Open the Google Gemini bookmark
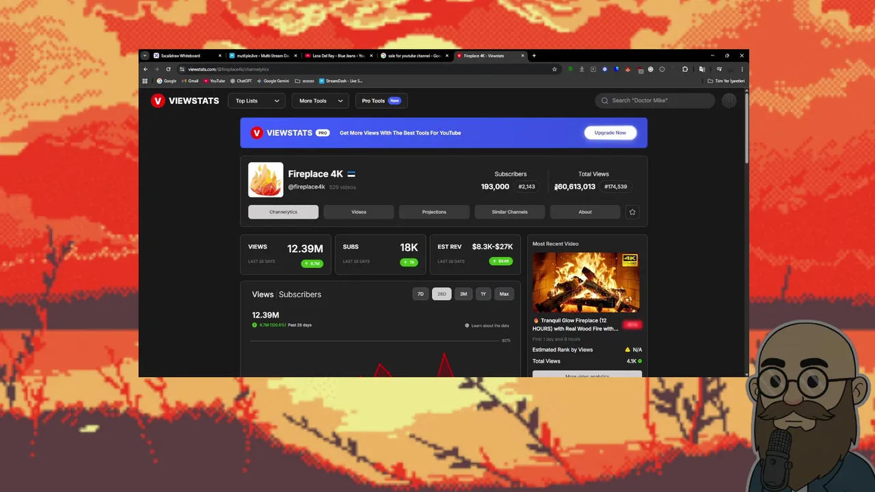Image resolution: width=875 pixels, height=492 pixels. pyautogui.click(x=273, y=81)
